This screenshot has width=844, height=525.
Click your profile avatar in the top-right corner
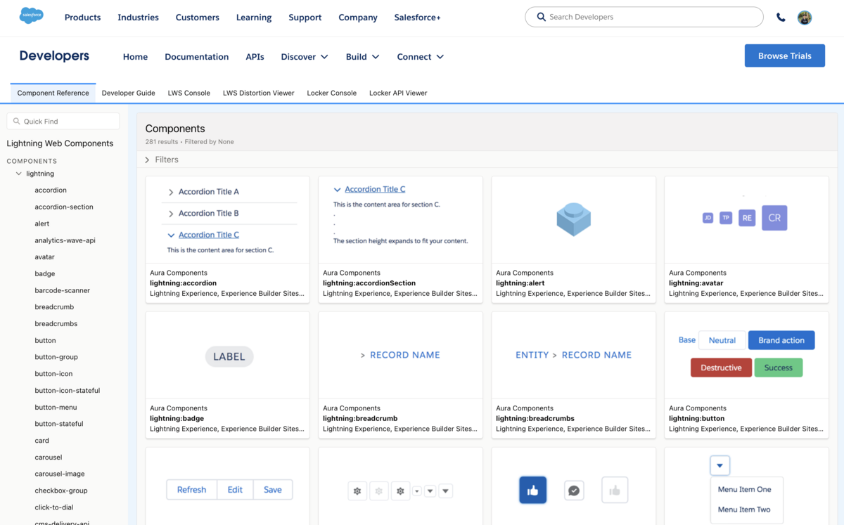click(804, 18)
